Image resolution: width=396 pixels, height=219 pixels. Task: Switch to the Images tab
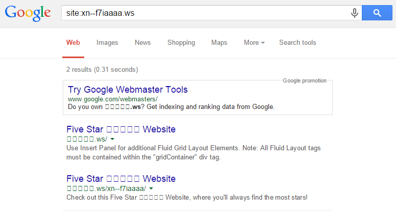click(x=107, y=43)
